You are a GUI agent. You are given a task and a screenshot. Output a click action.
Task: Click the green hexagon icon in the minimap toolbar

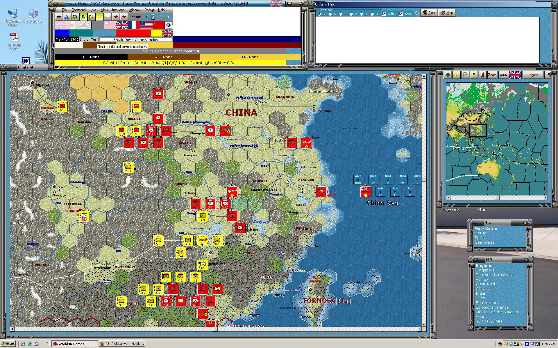click(448, 75)
